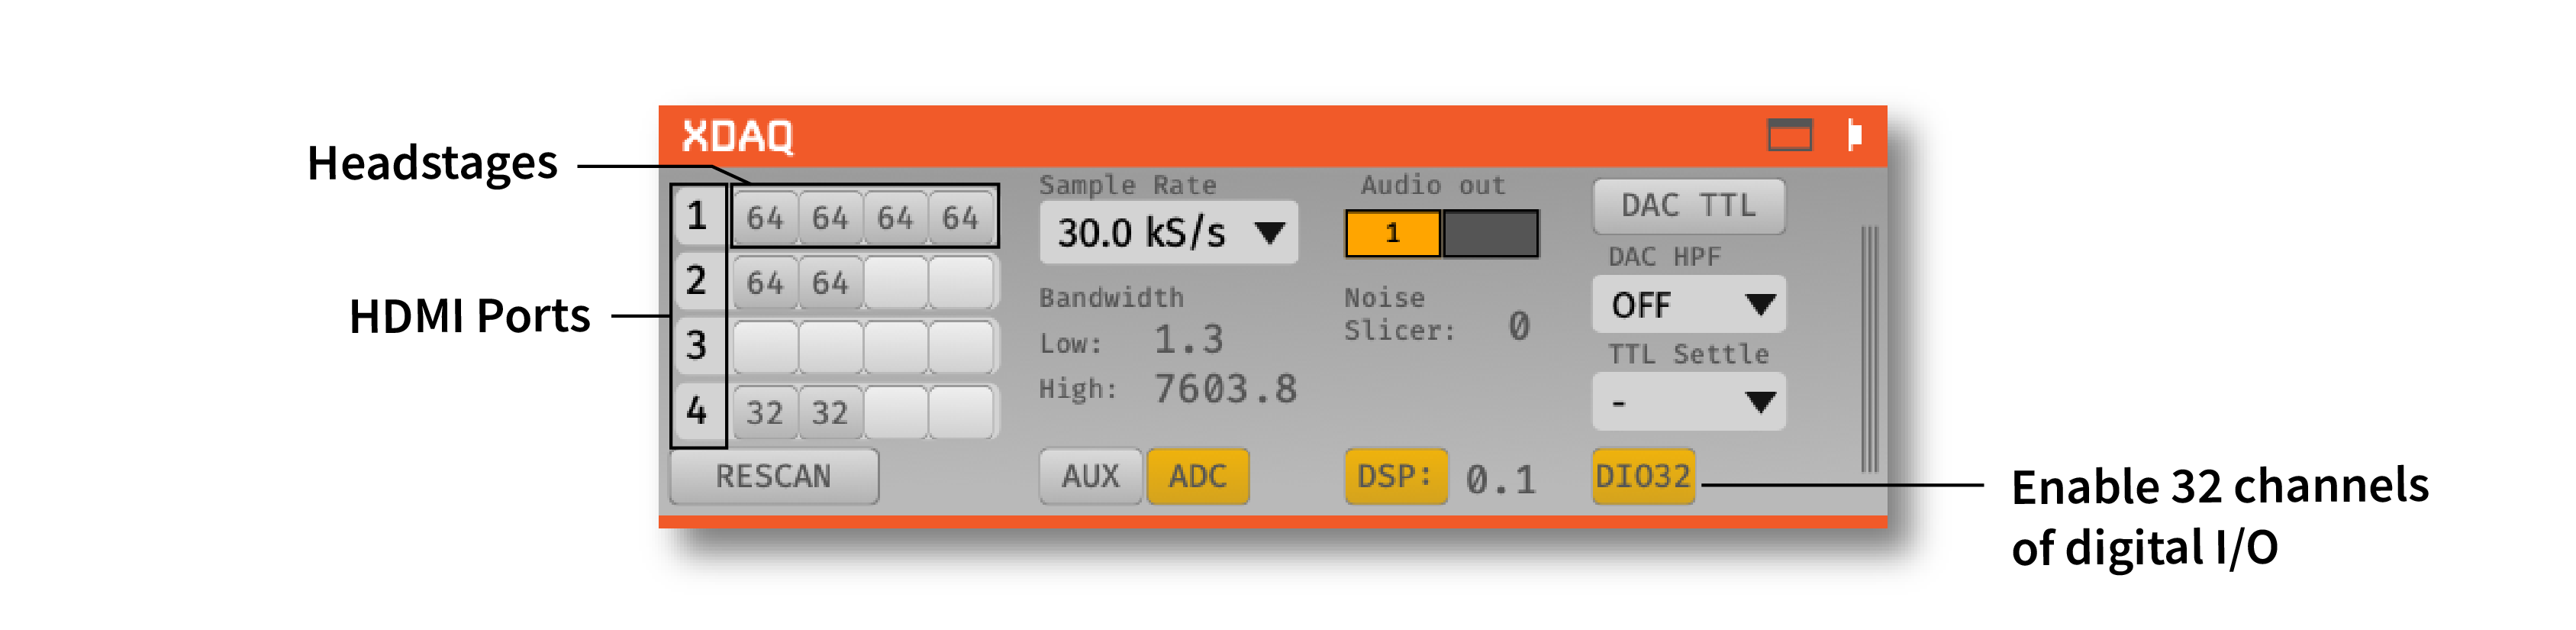Toggle second 32-channel headstage on port 4
This screenshot has height=630, width=2576.
coord(830,412)
